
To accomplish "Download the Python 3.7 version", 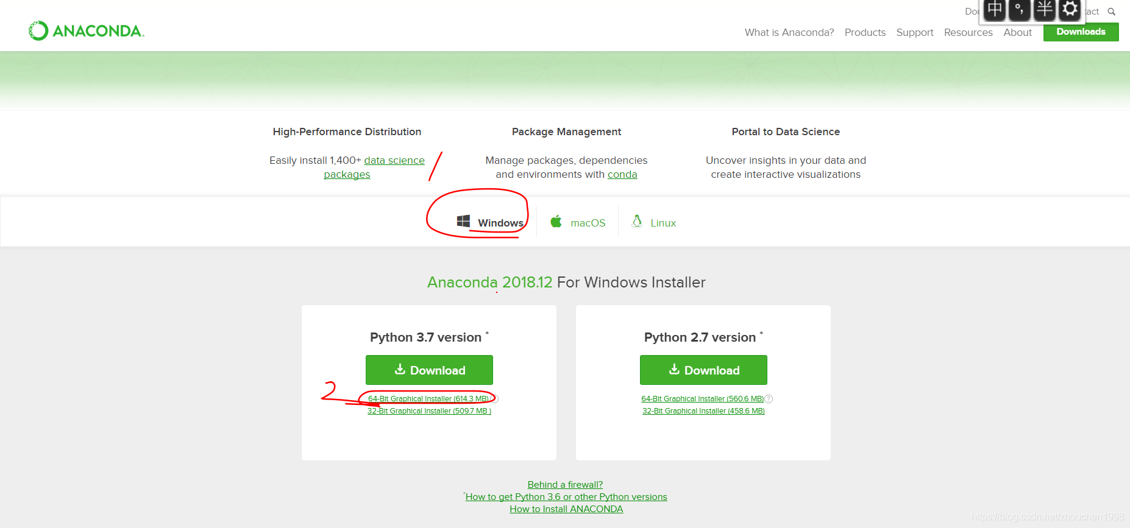I will [429, 370].
